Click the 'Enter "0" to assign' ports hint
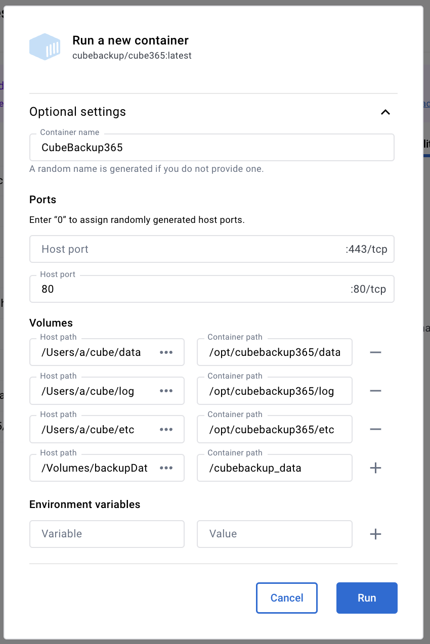This screenshot has height=644, width=430. 137,220
